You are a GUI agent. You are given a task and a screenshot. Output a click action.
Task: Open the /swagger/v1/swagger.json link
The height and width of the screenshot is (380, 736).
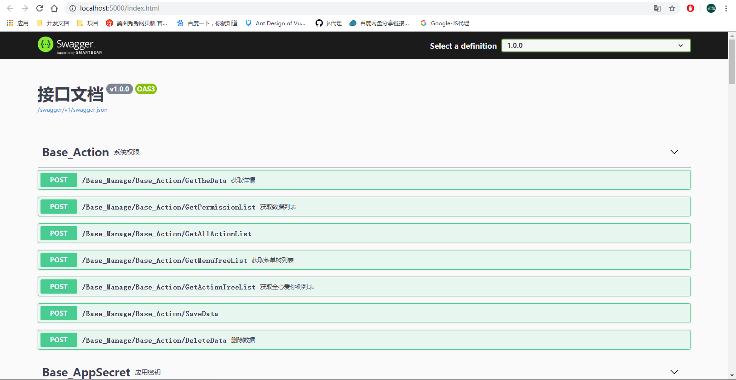[73, 110]
